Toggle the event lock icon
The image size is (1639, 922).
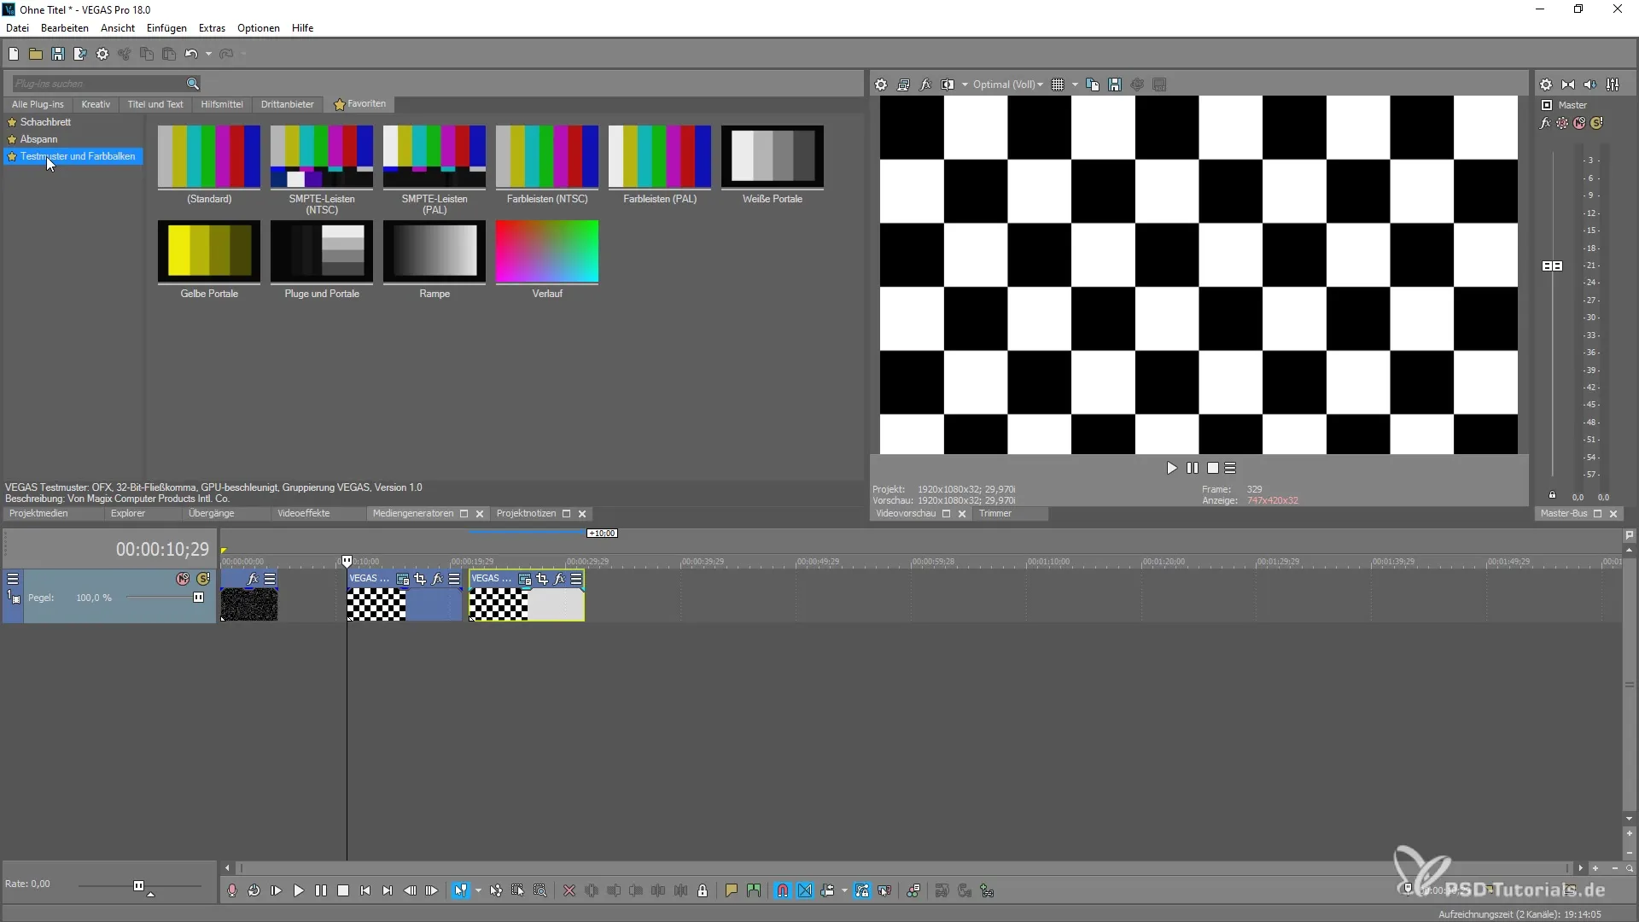[703, 890]
